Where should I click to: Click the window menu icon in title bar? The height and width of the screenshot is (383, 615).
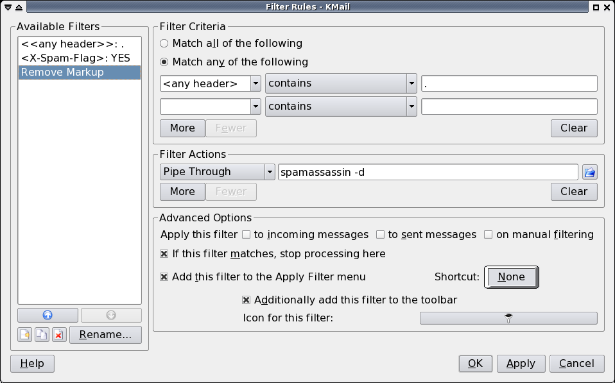(8, 7)
